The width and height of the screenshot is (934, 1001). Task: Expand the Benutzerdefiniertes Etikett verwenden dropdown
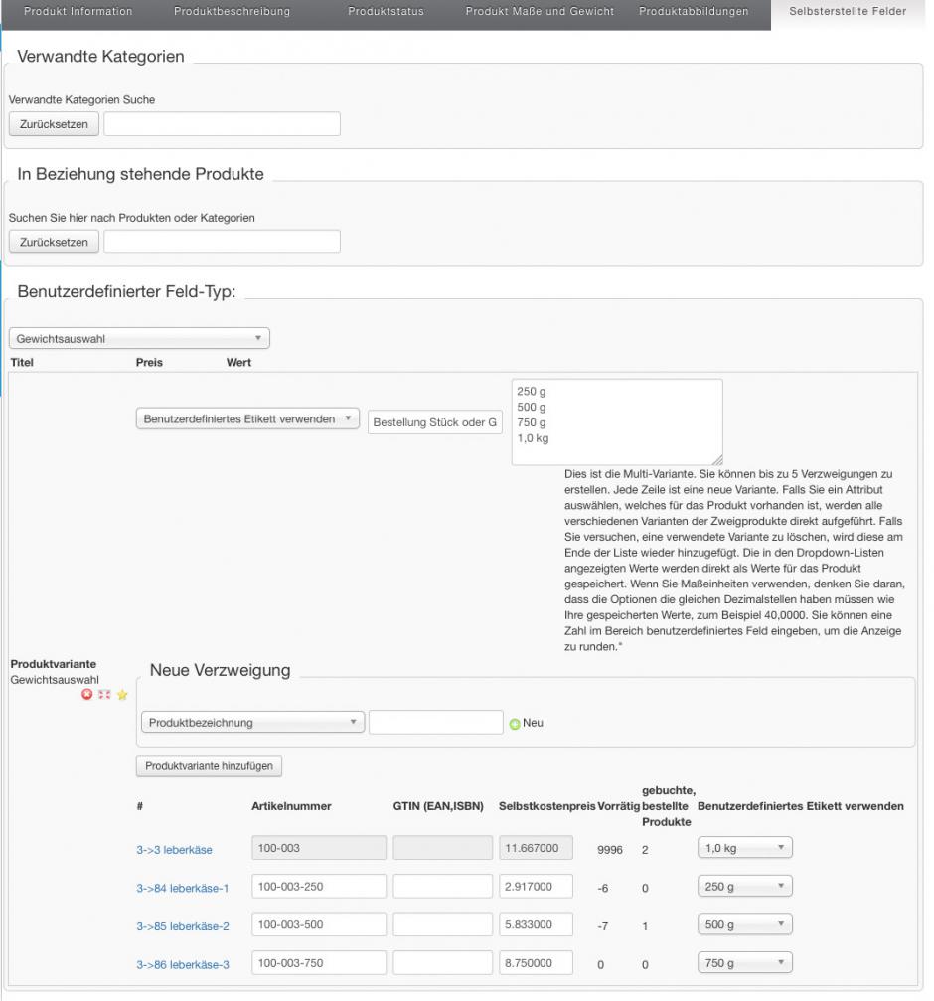click(x=247, y=419)
